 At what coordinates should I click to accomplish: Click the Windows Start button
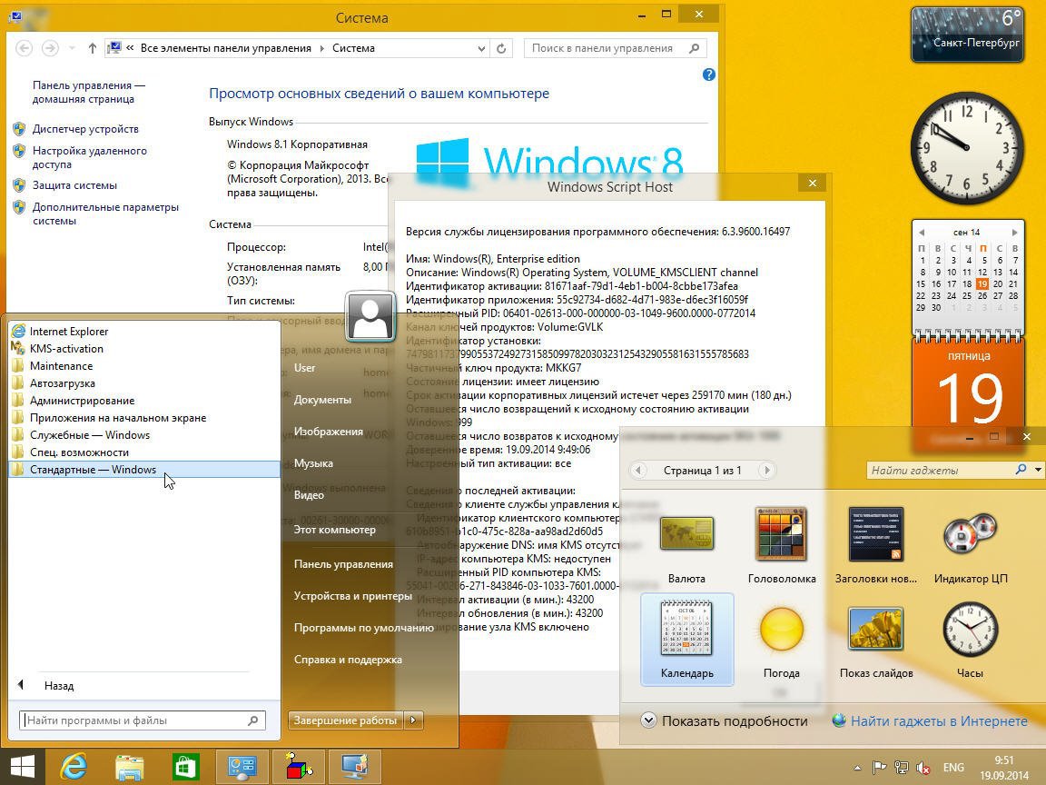(x=22, y=767)
